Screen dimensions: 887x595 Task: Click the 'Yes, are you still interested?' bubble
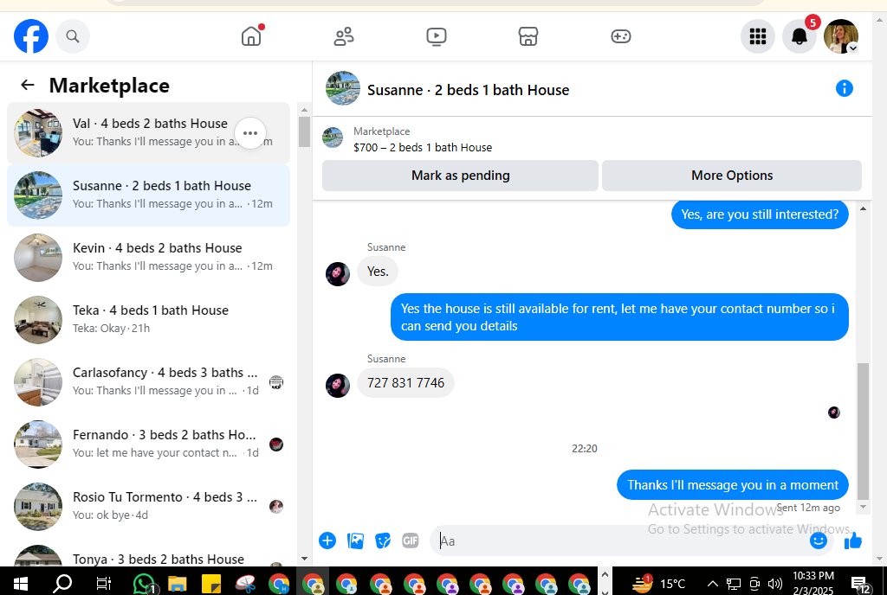[760, 214]
